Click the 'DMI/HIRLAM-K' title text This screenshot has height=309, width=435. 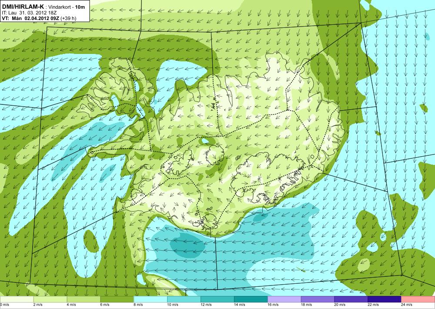click(23, 7)
